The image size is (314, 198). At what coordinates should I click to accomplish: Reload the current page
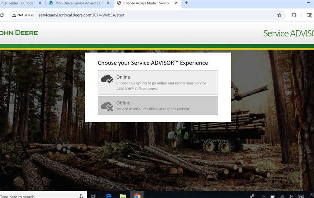2,15
